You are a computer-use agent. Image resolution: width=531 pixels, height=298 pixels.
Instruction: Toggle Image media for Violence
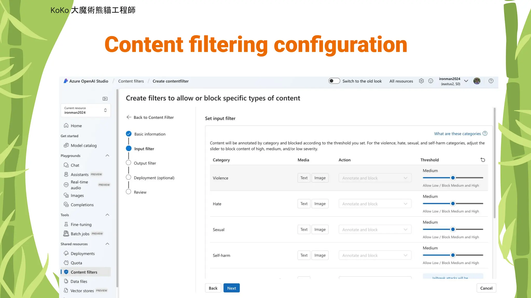tap(320, 178)
